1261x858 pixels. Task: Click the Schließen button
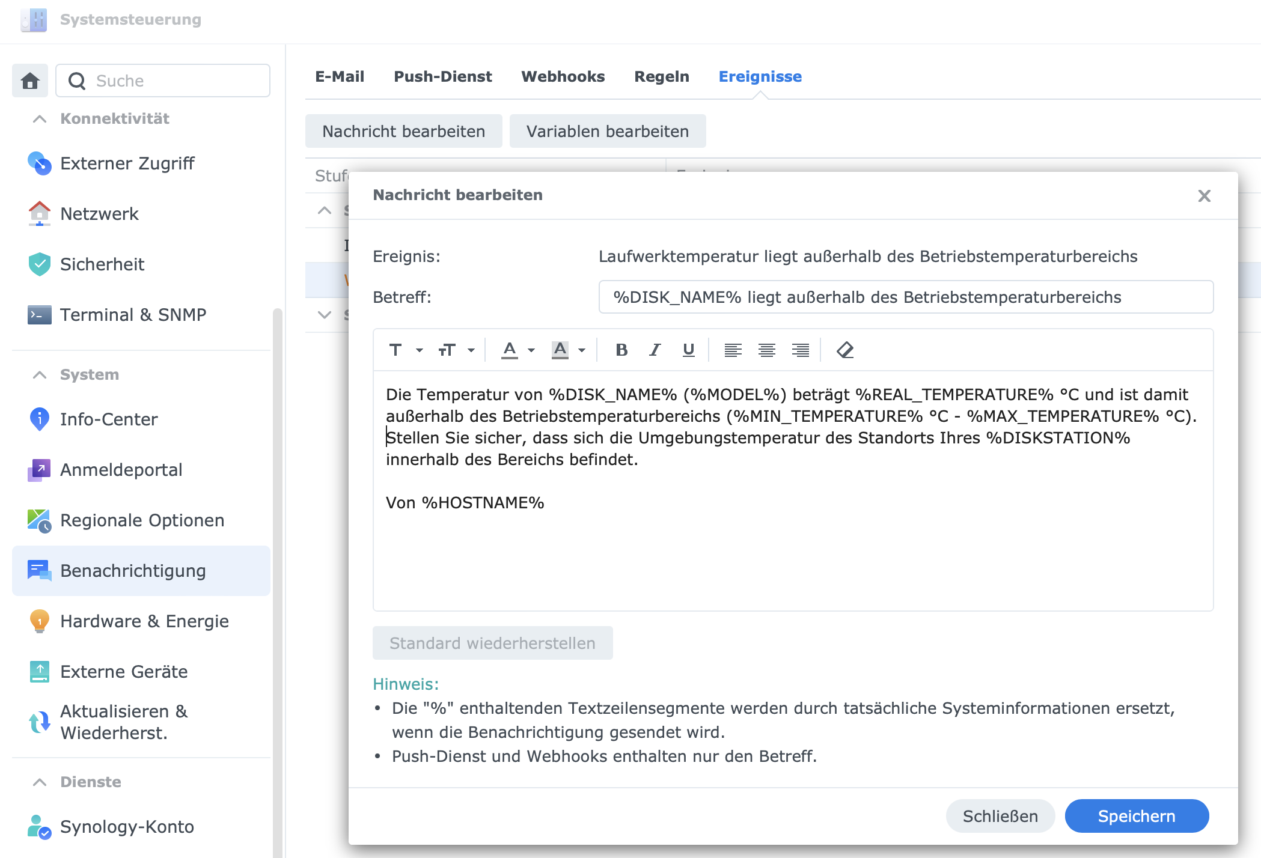tap(1000, 816)
